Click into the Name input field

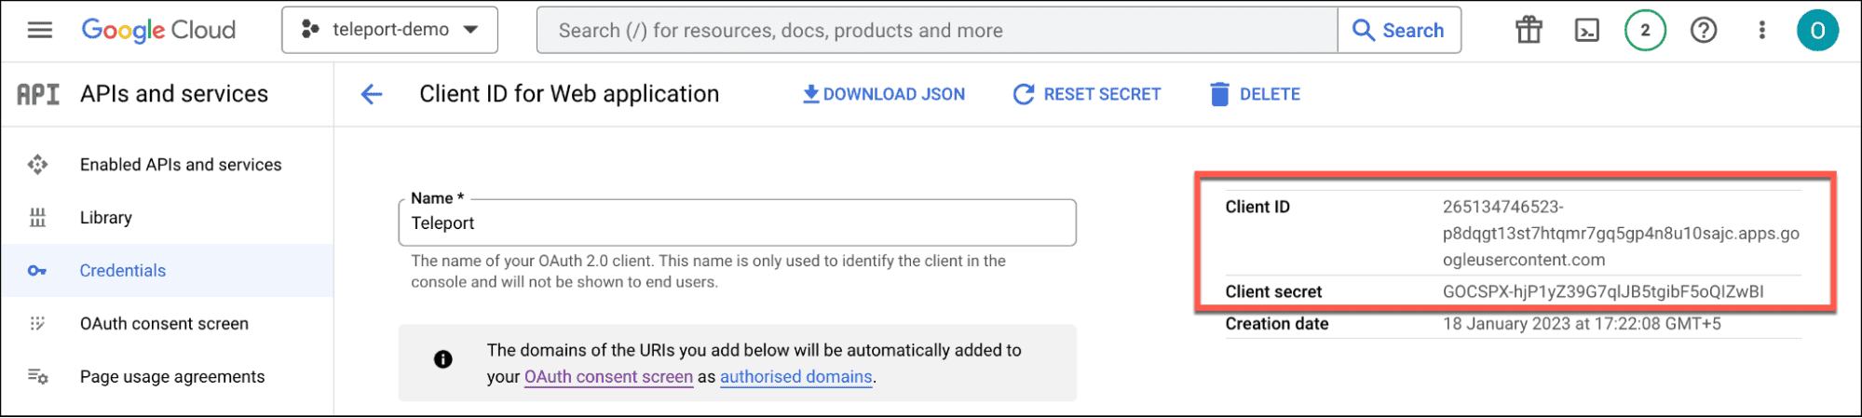click(736, 223)
